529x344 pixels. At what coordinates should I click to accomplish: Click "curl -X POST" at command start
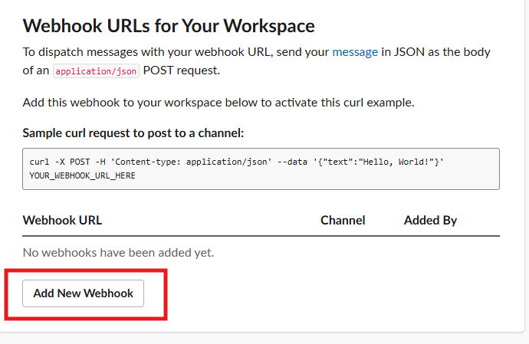55,162
